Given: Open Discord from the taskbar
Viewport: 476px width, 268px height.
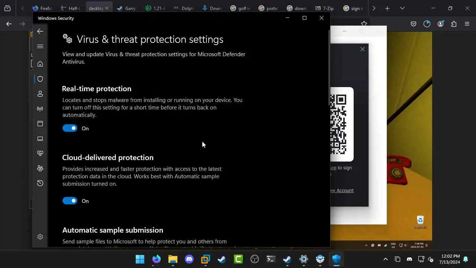Looking at the screenshot, I should [189, 259].
